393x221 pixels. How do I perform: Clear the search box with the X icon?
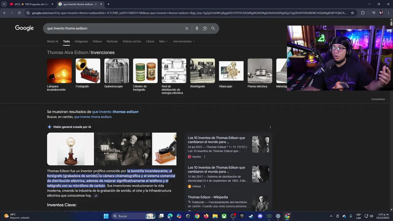click(187, 28)
